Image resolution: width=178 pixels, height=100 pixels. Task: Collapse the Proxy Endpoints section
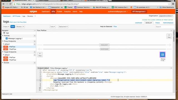pyautogui.click(x=3, y=41)
